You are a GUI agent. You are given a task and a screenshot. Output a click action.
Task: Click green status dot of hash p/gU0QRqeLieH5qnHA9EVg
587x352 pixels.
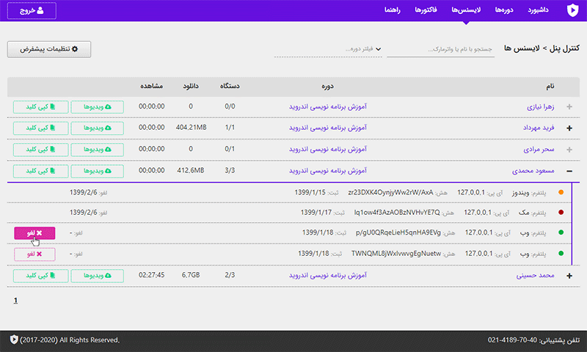tap(561, 232)
